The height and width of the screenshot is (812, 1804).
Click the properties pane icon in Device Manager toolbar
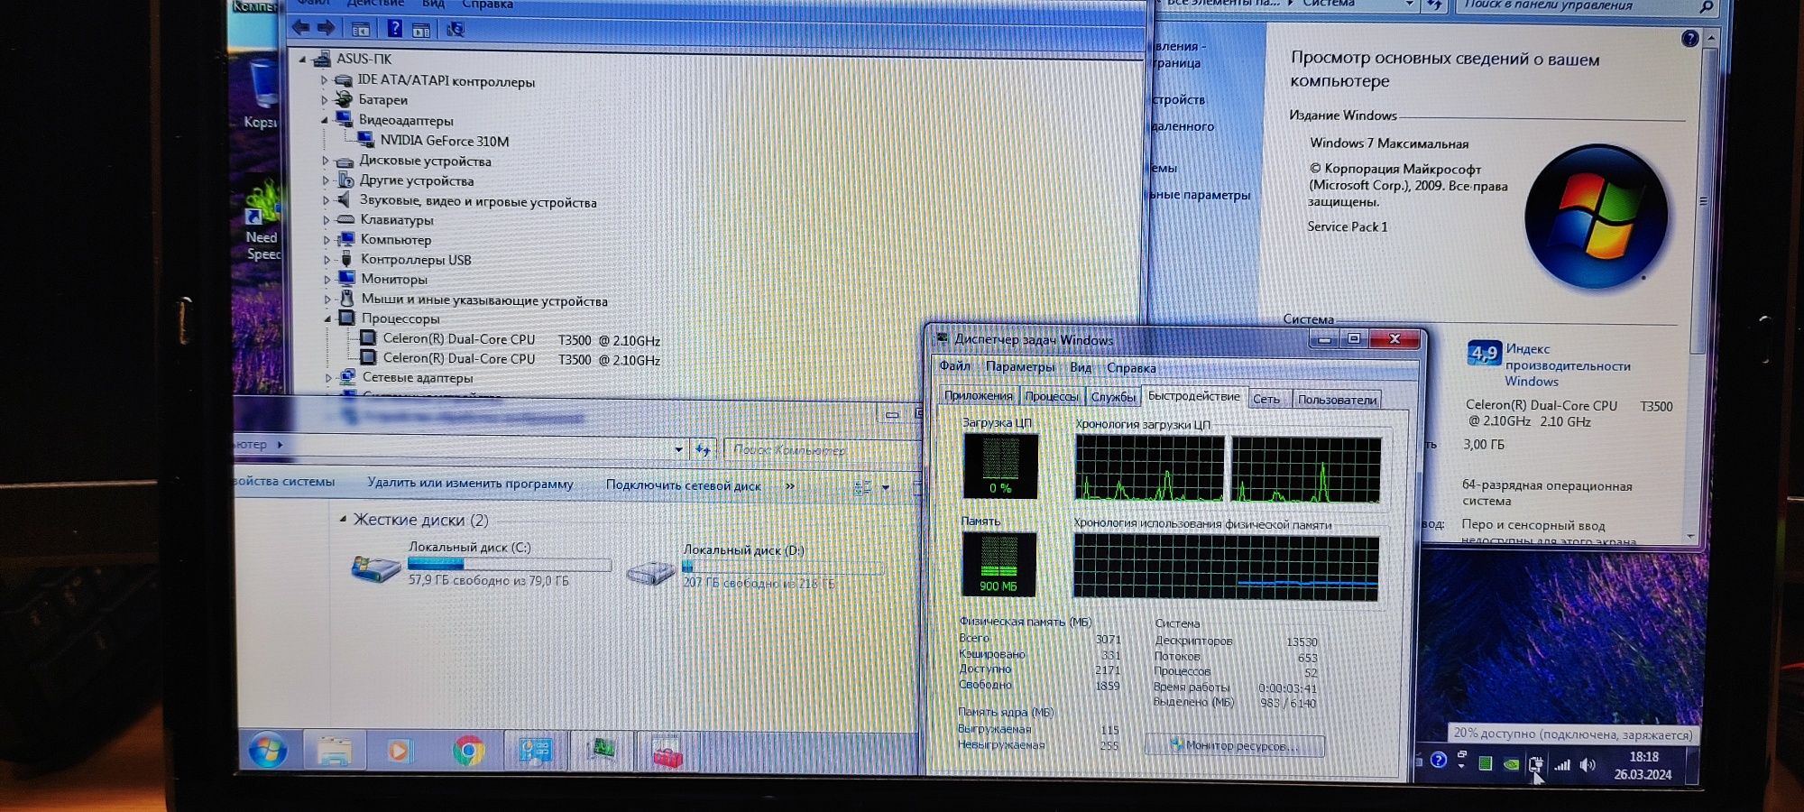tap(421, 30)
